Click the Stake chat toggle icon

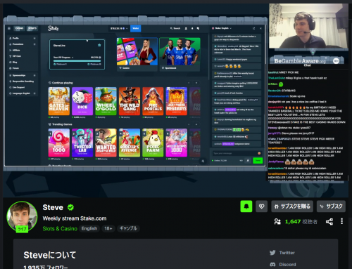pos(199,28)
